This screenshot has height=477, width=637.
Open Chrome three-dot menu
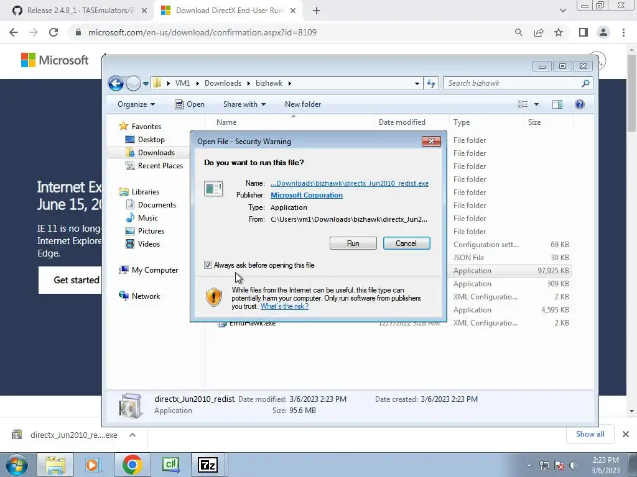point(623,32)
